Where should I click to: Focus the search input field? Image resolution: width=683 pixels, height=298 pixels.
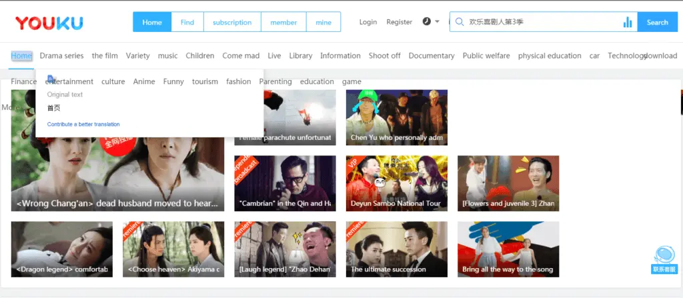(x=543, y=22)
